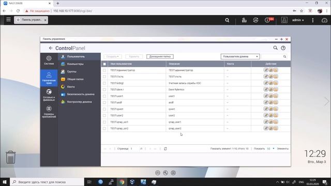Viewport: 331px width, 186px height.
Task: Reload the page with browser refresh button
Action: (18, 11)
